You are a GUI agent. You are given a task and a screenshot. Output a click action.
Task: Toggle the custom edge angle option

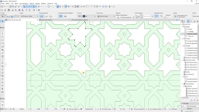(161, 16)
